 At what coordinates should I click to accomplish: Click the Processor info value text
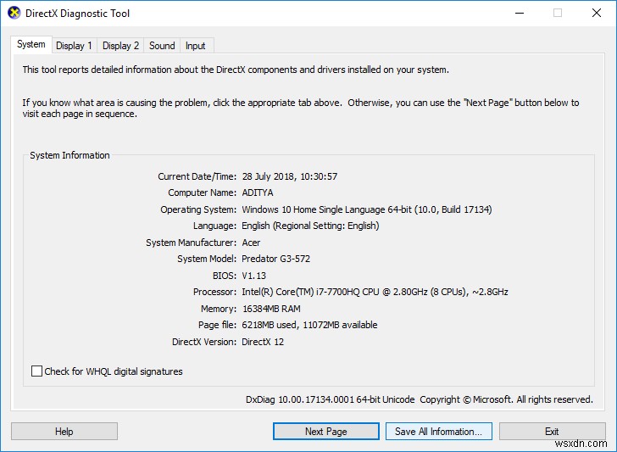tap(375, 293)
